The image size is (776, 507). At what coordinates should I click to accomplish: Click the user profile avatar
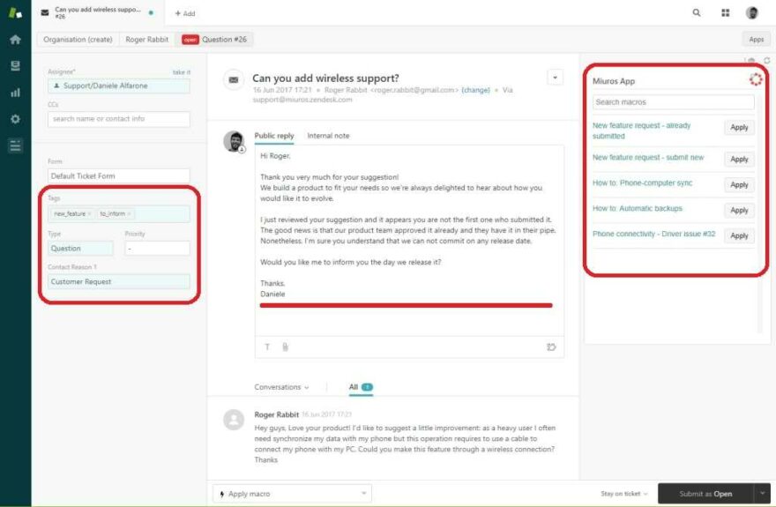click(x=752, y=13)
